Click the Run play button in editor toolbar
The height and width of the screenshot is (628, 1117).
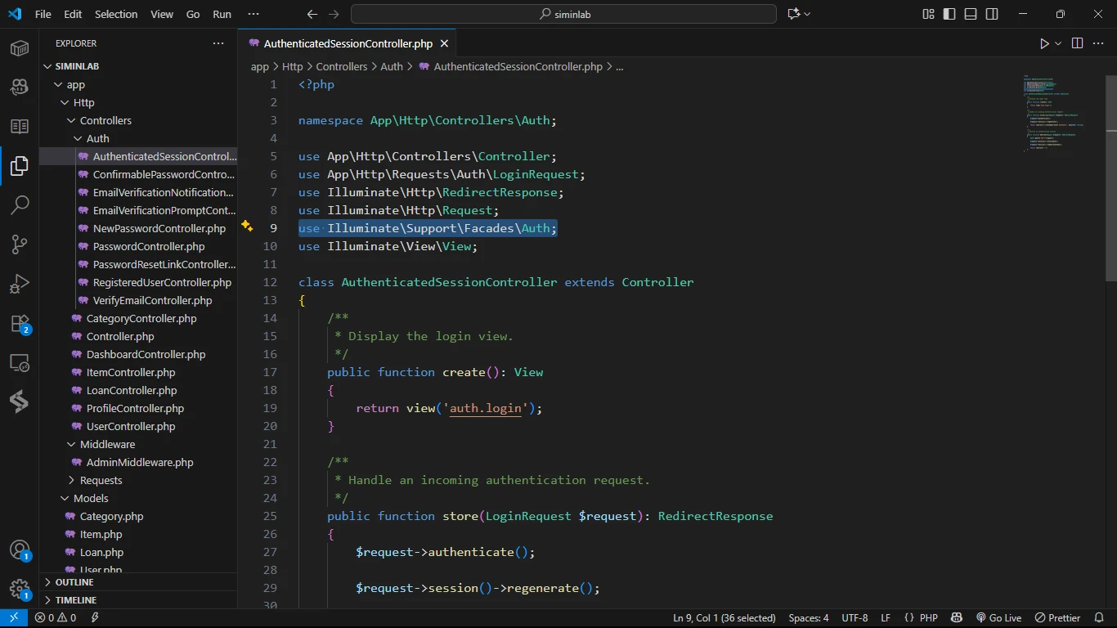[1044, 43]
